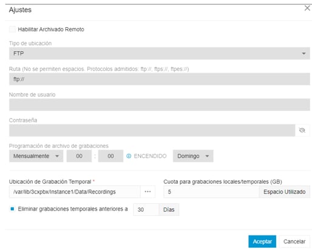Click the info icon beside ENCENDIDO

coord(129,156)
